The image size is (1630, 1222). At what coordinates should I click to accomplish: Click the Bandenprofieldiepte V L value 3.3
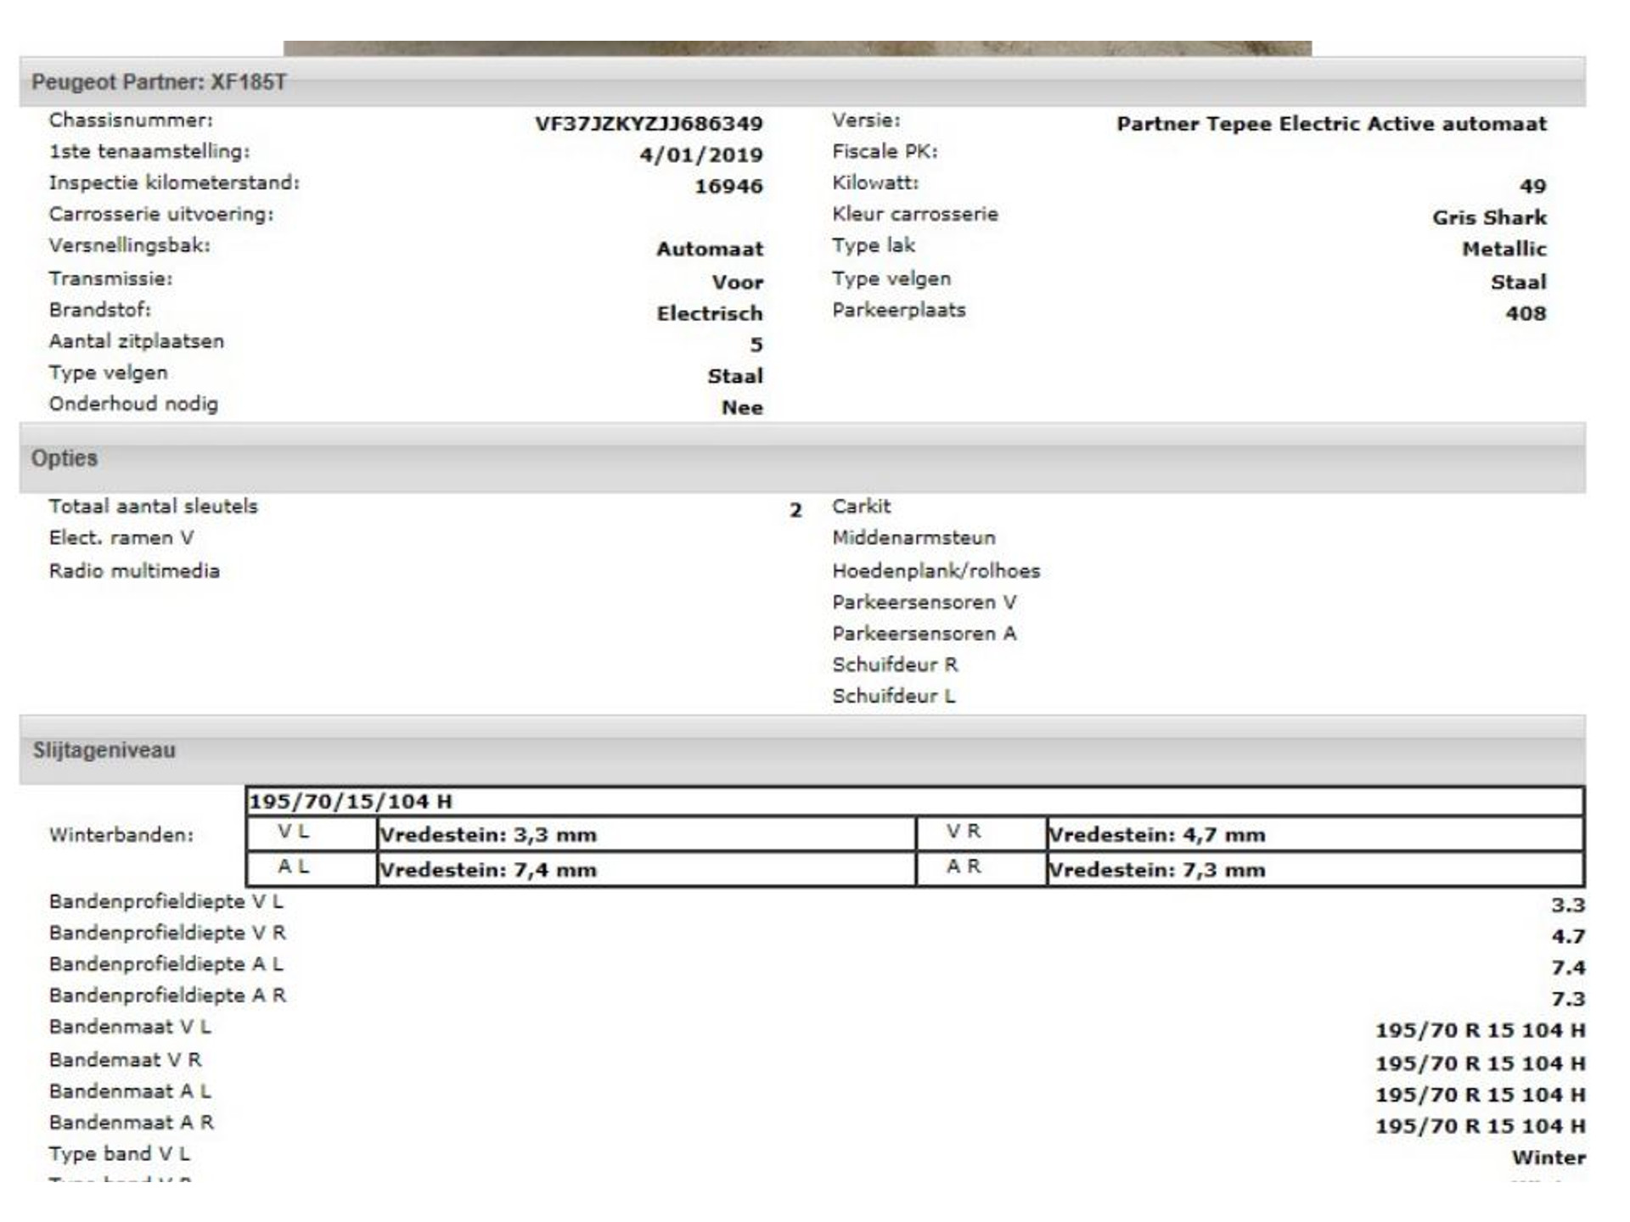point(1568,905)
